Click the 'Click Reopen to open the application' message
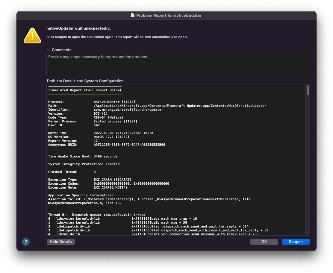Screen dimensions: 333x273 tap(117, 37)
